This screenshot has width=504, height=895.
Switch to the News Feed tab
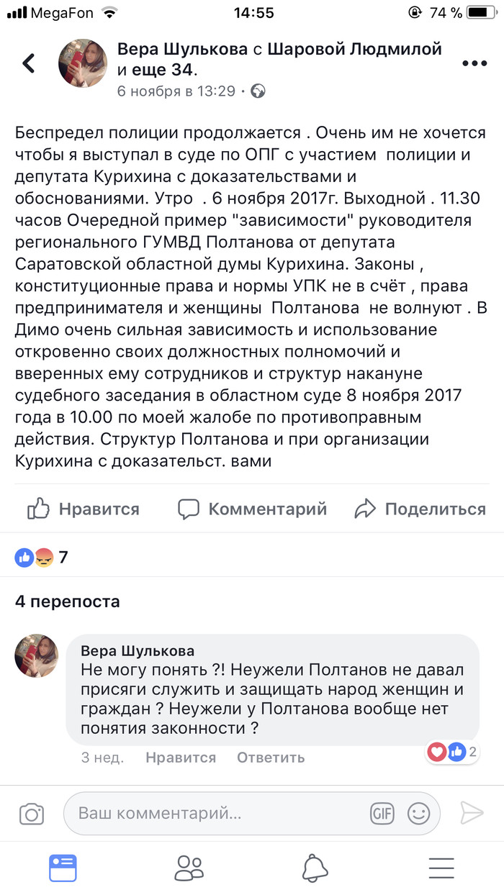coord(63,868)
